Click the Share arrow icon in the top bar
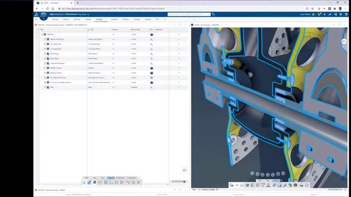Image resolution: width=351 pixels, height=197 pixels. [330, 14]
